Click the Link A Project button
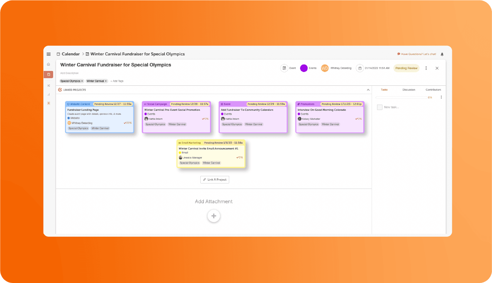The image size is (492, 283). coord(214,179)
